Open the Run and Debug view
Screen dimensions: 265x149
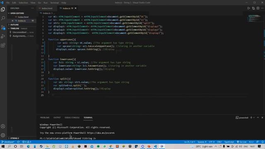pyautogui.click(x=3, y=36)
